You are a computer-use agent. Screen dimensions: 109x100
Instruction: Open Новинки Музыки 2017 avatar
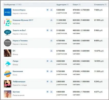point(7,22)
